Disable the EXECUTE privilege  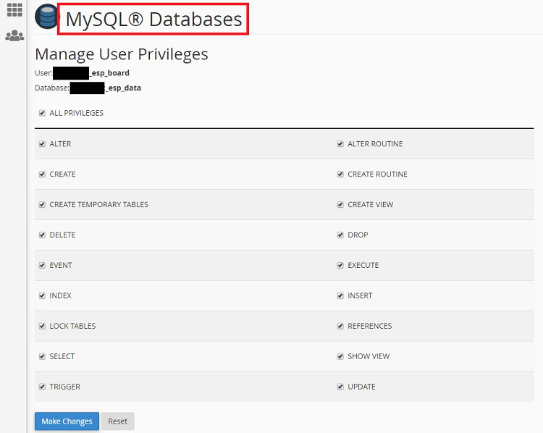tap(340, 266)
